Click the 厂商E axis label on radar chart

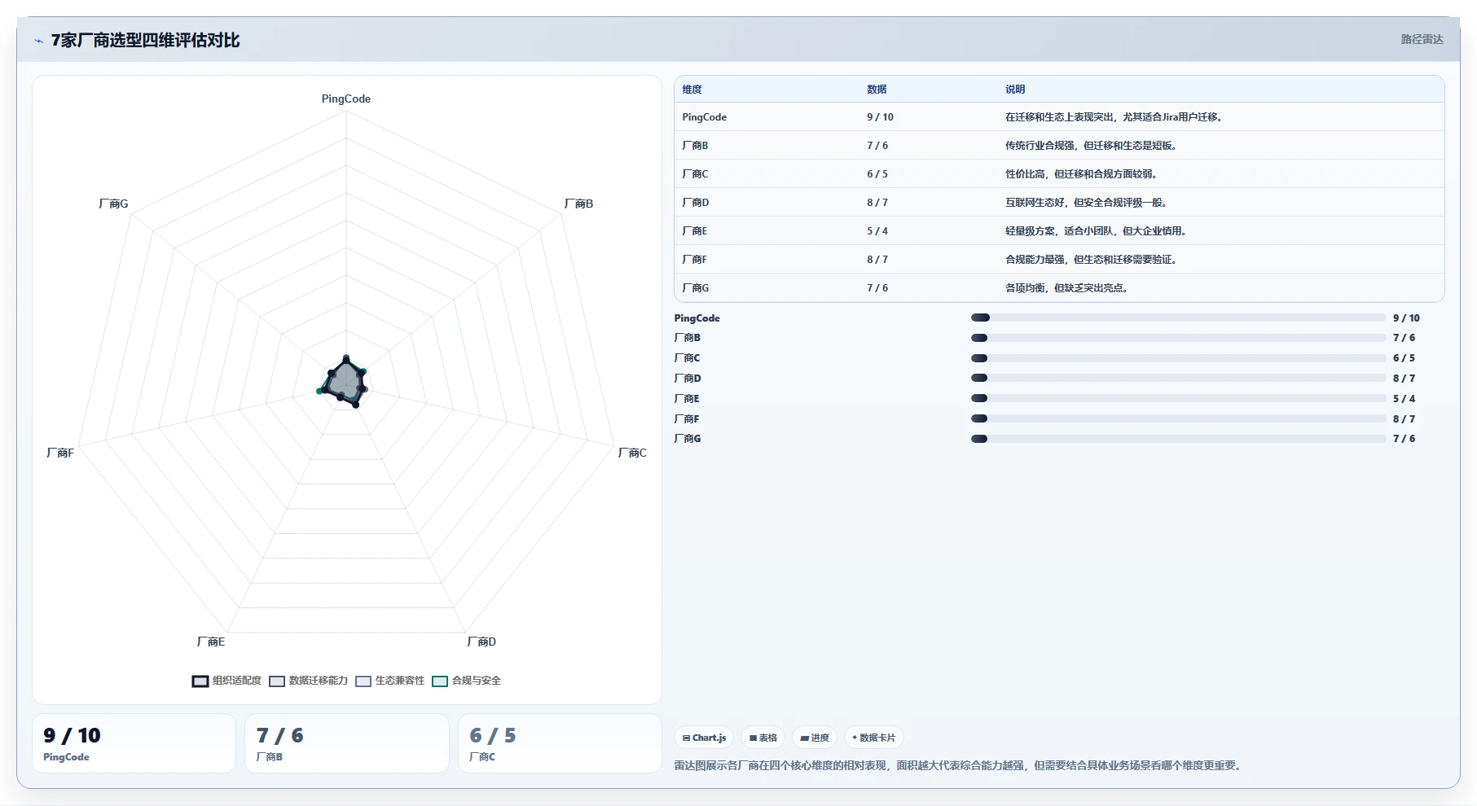tap(211, 642)
